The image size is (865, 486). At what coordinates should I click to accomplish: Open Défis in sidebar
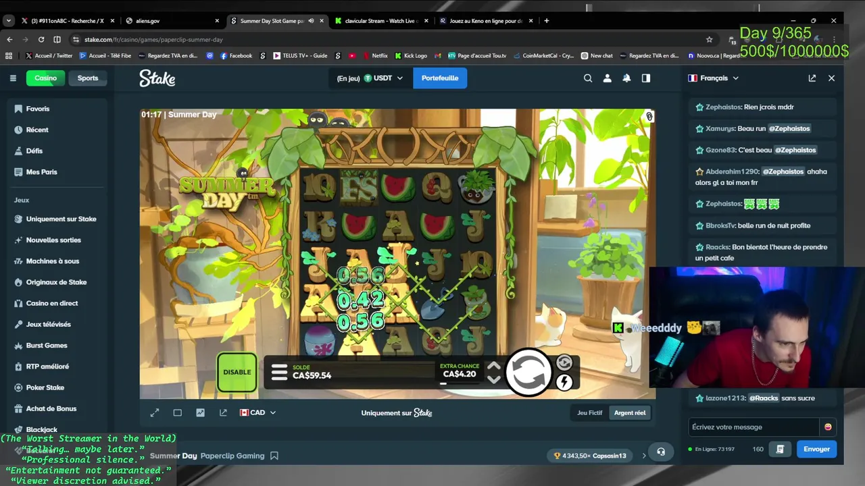click(57, 151)
